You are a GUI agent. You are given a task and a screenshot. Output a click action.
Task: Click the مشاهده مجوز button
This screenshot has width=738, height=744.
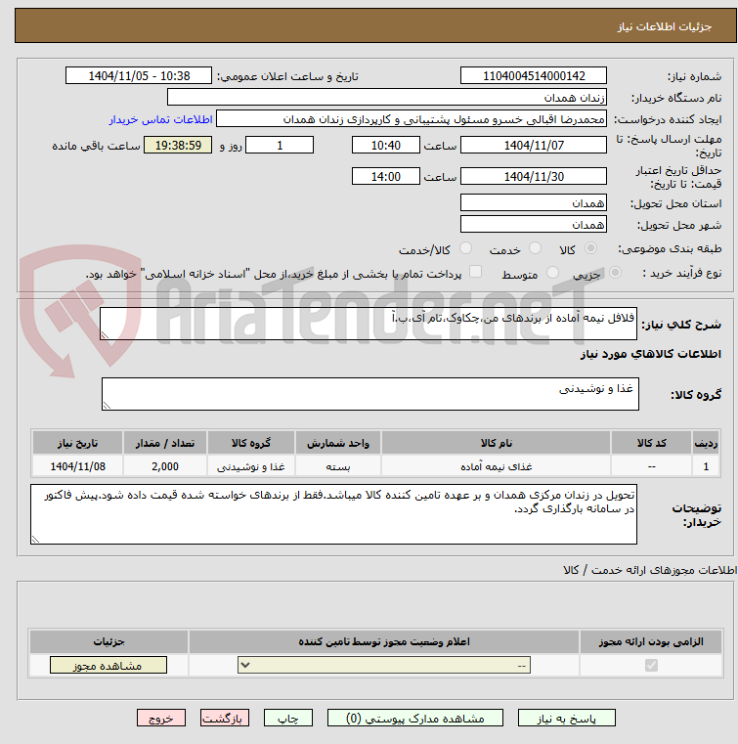click(x=109, y=665)
